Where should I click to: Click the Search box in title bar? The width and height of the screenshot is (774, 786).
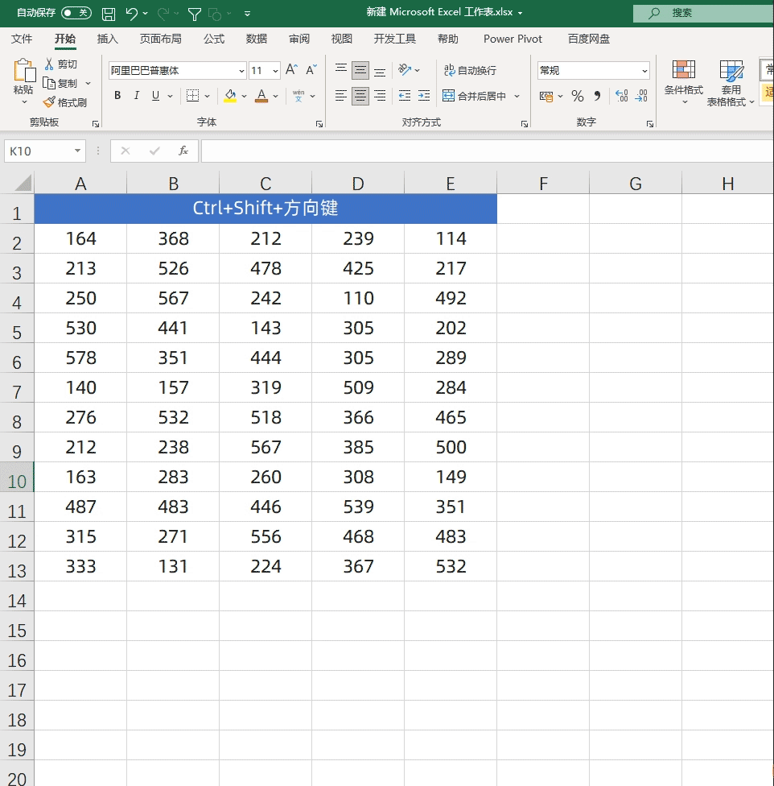(x=703, y=13)
